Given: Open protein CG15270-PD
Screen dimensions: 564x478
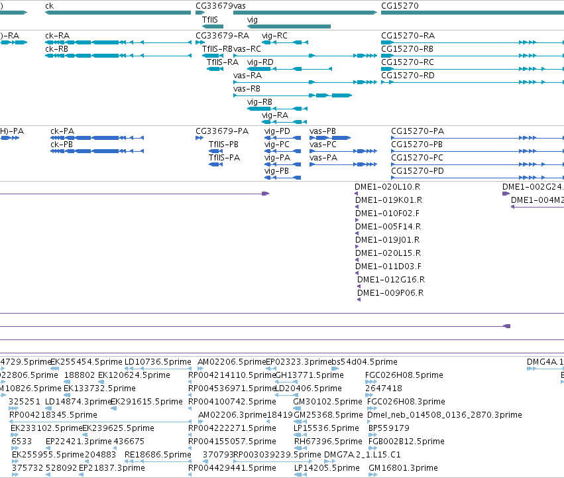Looking at the screenshot, I should 418,171.
